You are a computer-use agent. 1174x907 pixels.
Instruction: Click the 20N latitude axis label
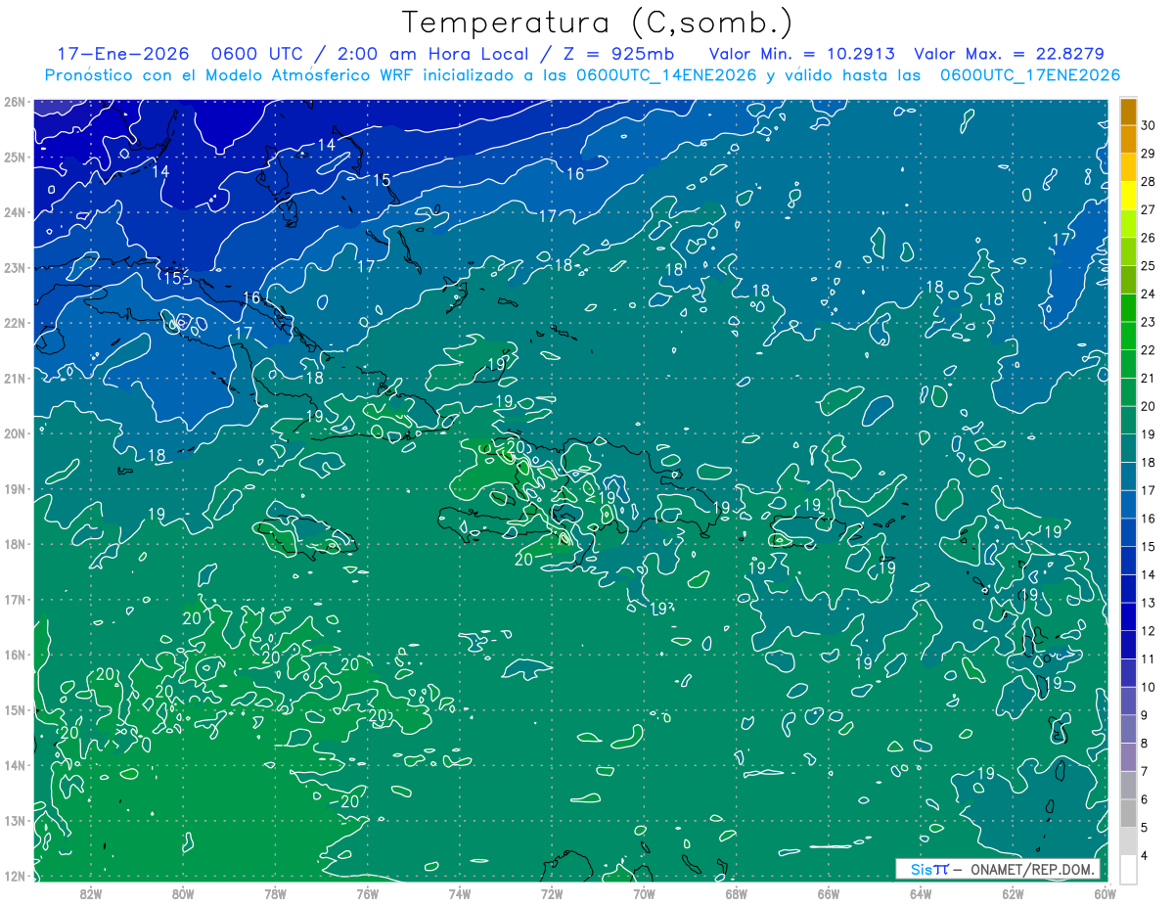(14, 433)
